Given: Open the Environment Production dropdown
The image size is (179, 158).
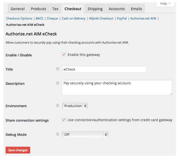Looking at the screenshot, I should click(x=75, y=106).
